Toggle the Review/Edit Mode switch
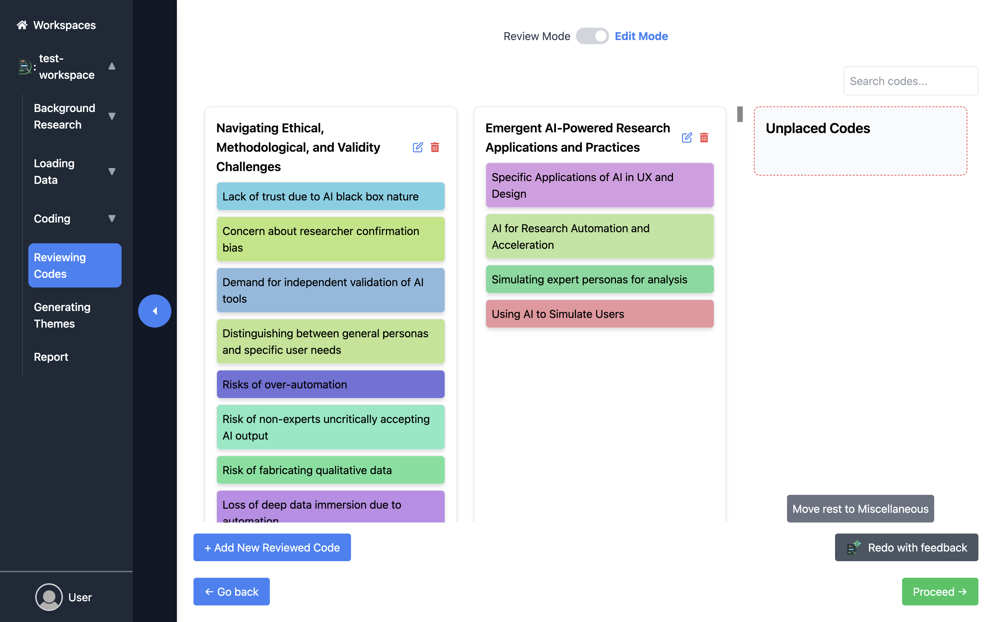 (x=592, y=36)
